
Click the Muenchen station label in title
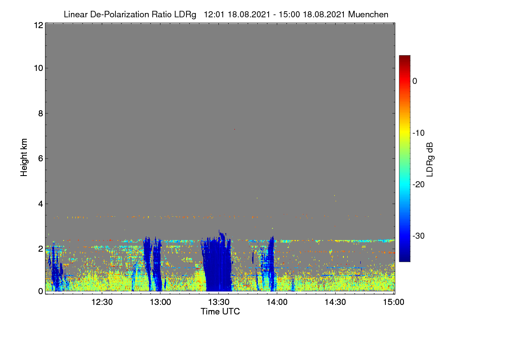pos(368,15)
